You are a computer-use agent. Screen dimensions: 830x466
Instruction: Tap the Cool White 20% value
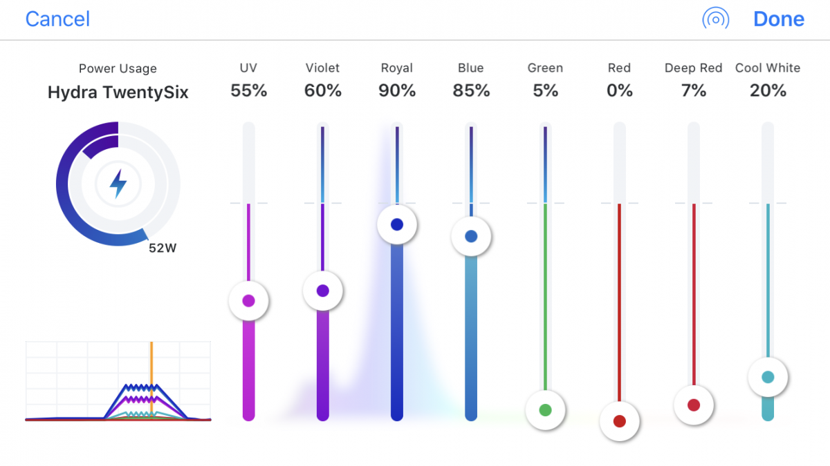tap(768, 90)
